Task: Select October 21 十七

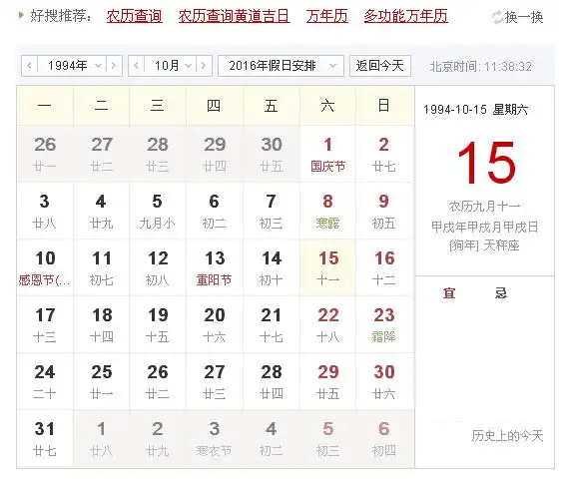Action: tap(272, 325)
